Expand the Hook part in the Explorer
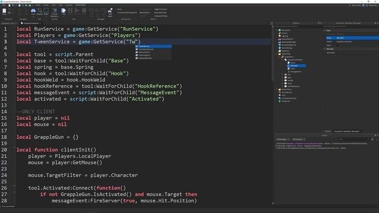The image size is (379, 213). point(282,83)
